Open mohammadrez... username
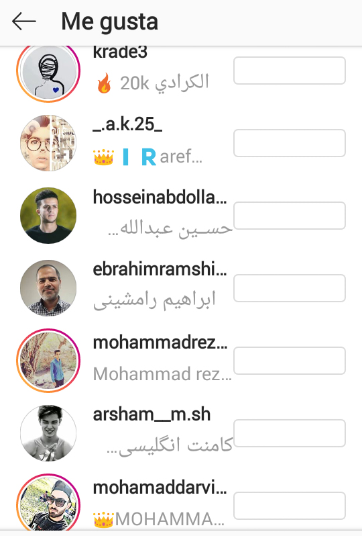The width and height of the screenshot is (362, 536). coord(160,342)
